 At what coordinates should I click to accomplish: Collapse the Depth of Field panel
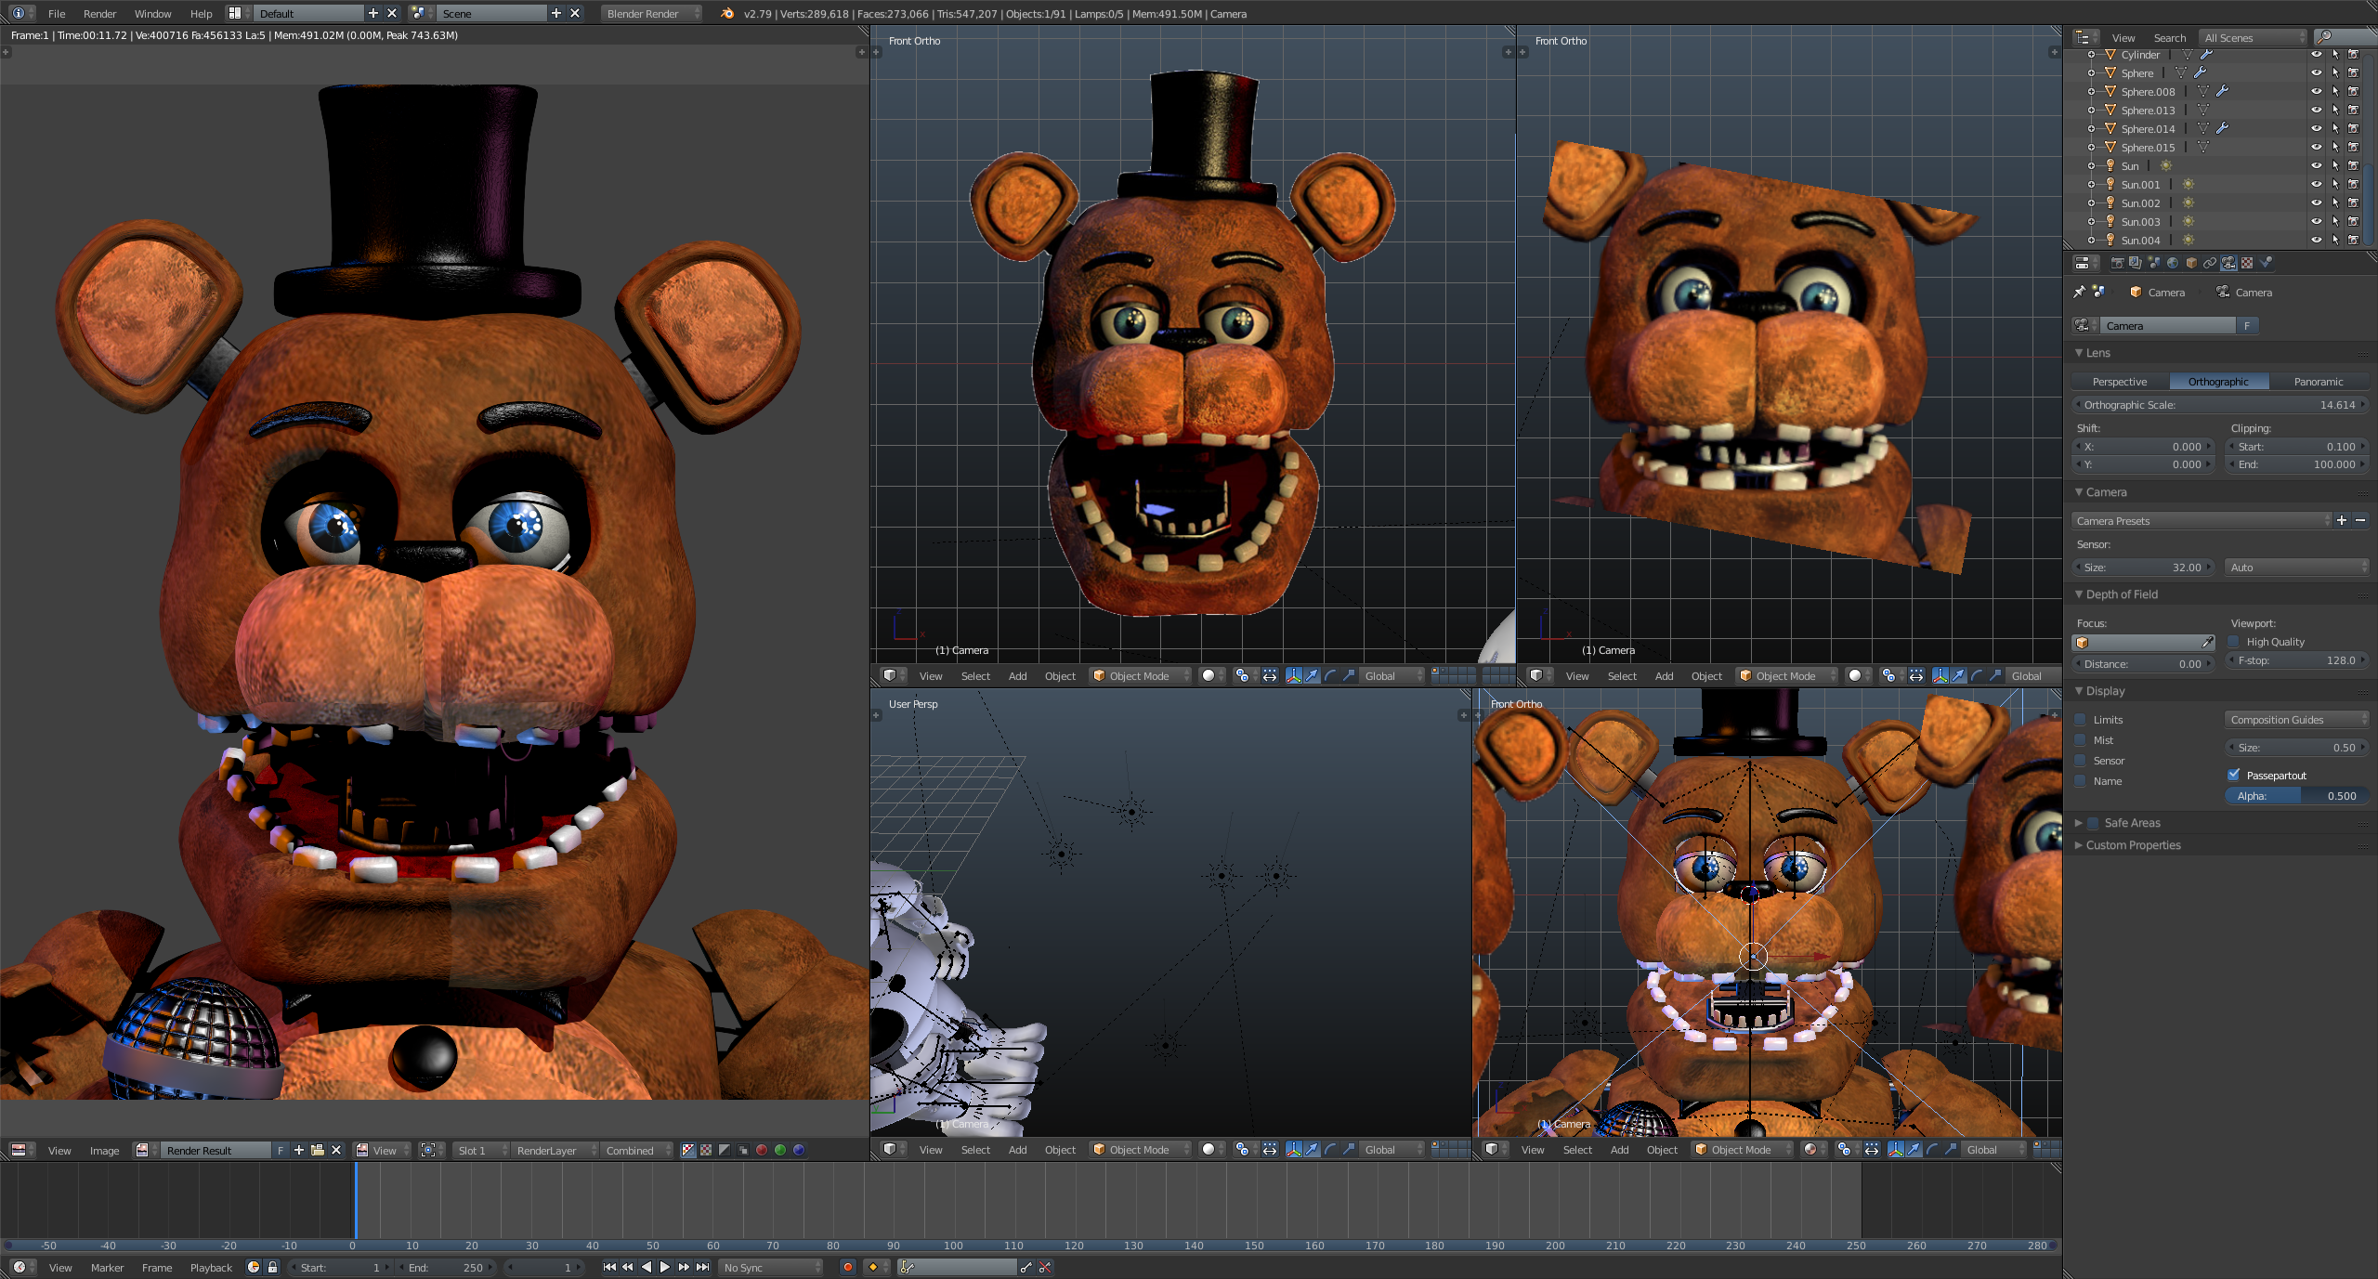click(2080, 594)
